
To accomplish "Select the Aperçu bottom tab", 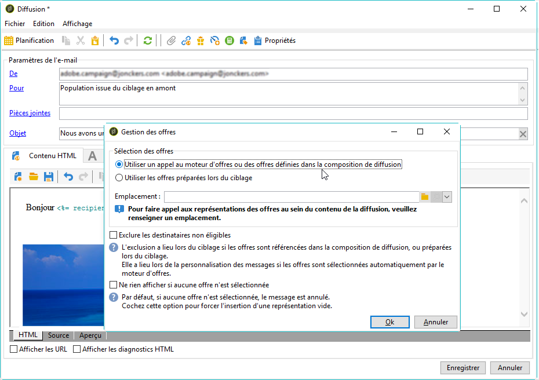I will (90, 335).
